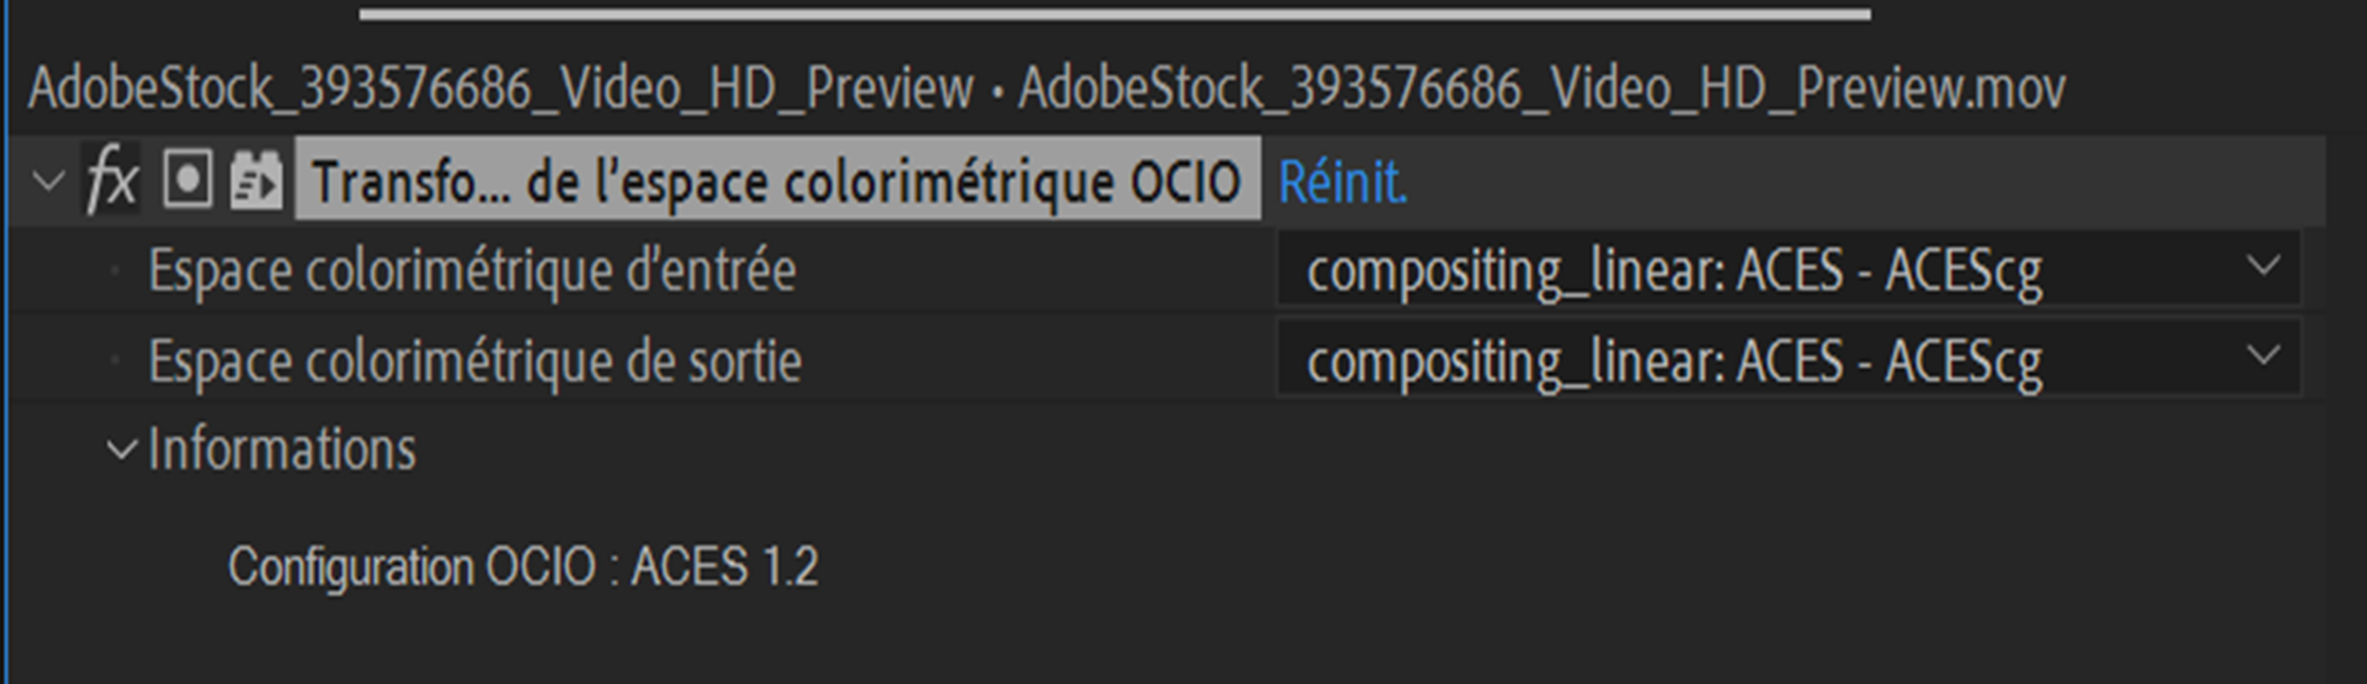Screen dimensions: 2367x684
Task: Click the stopwatch area beside input colorspace
Action: (x=114, y=272)
